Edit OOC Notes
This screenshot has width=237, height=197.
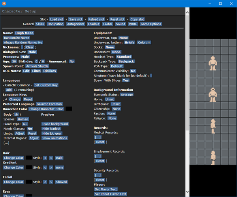pyautogui.click(x=26, y=71)
